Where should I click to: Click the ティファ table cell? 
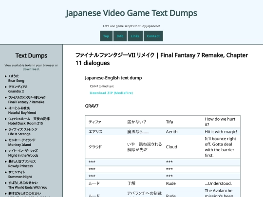(x=105, y=122)
